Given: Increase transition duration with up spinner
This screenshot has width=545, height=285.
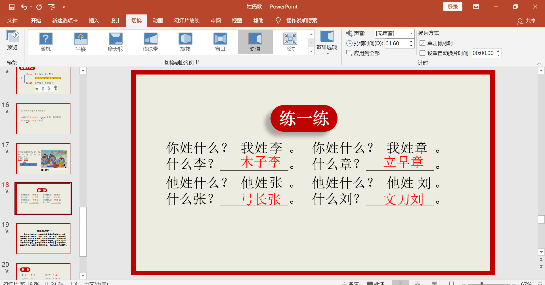Looking at the screenshot, I should [x=411, y=41].
